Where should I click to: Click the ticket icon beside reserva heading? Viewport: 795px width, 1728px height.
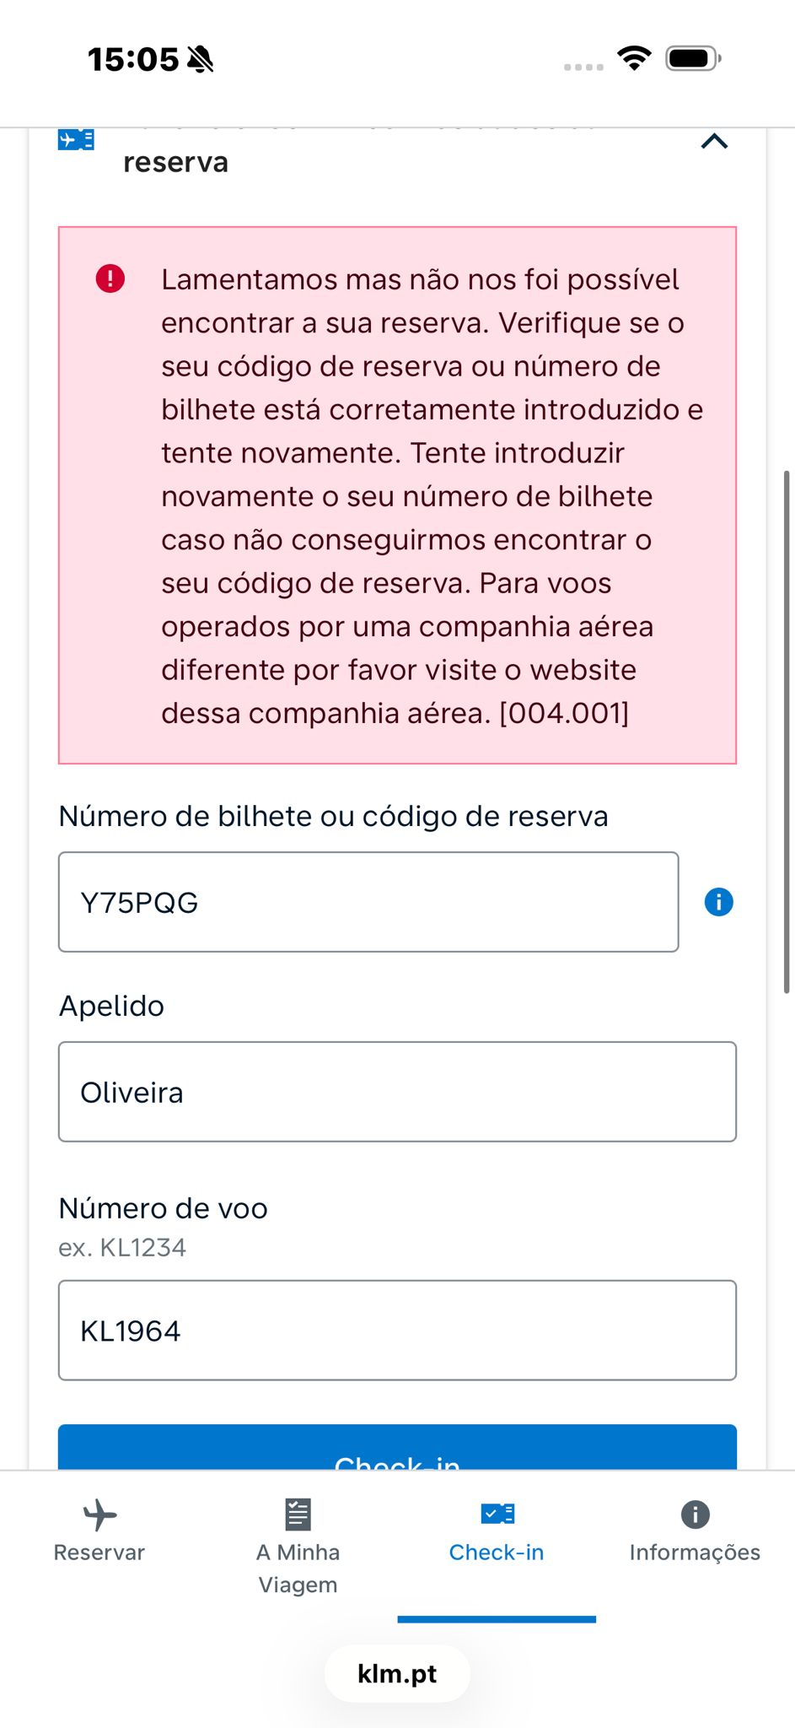tap(76, 139)
